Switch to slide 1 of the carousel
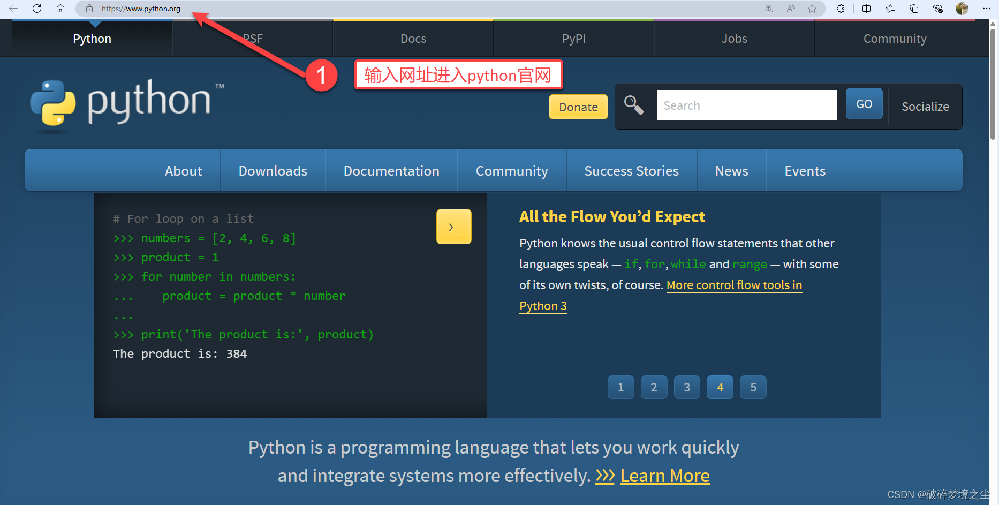Viewport: 999px width, 505px height. 621,387
